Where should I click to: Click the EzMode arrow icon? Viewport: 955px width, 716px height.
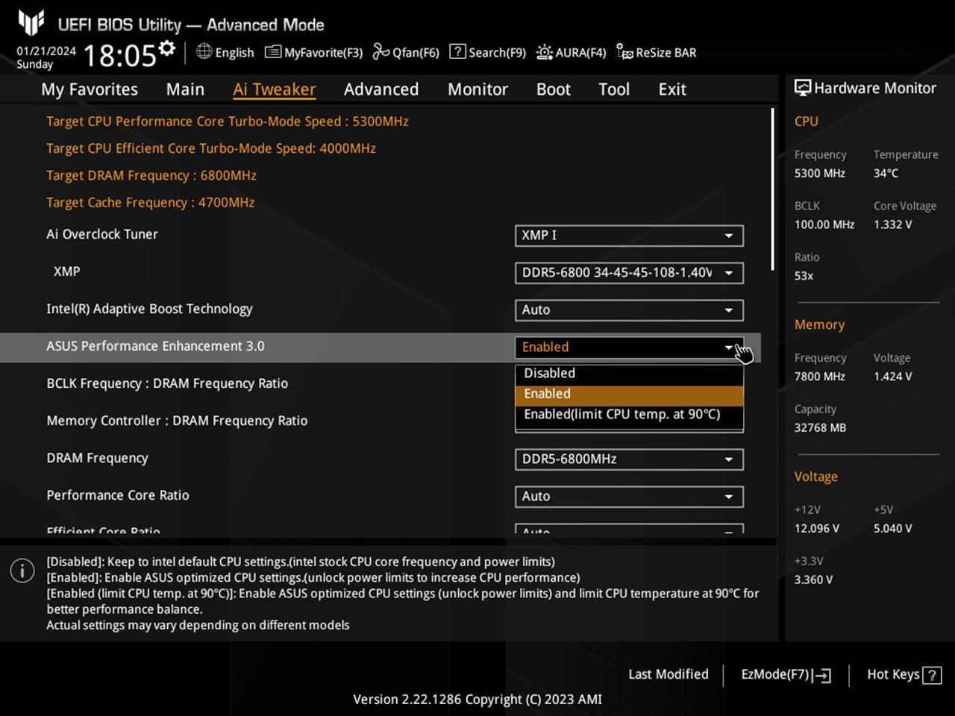822,676
